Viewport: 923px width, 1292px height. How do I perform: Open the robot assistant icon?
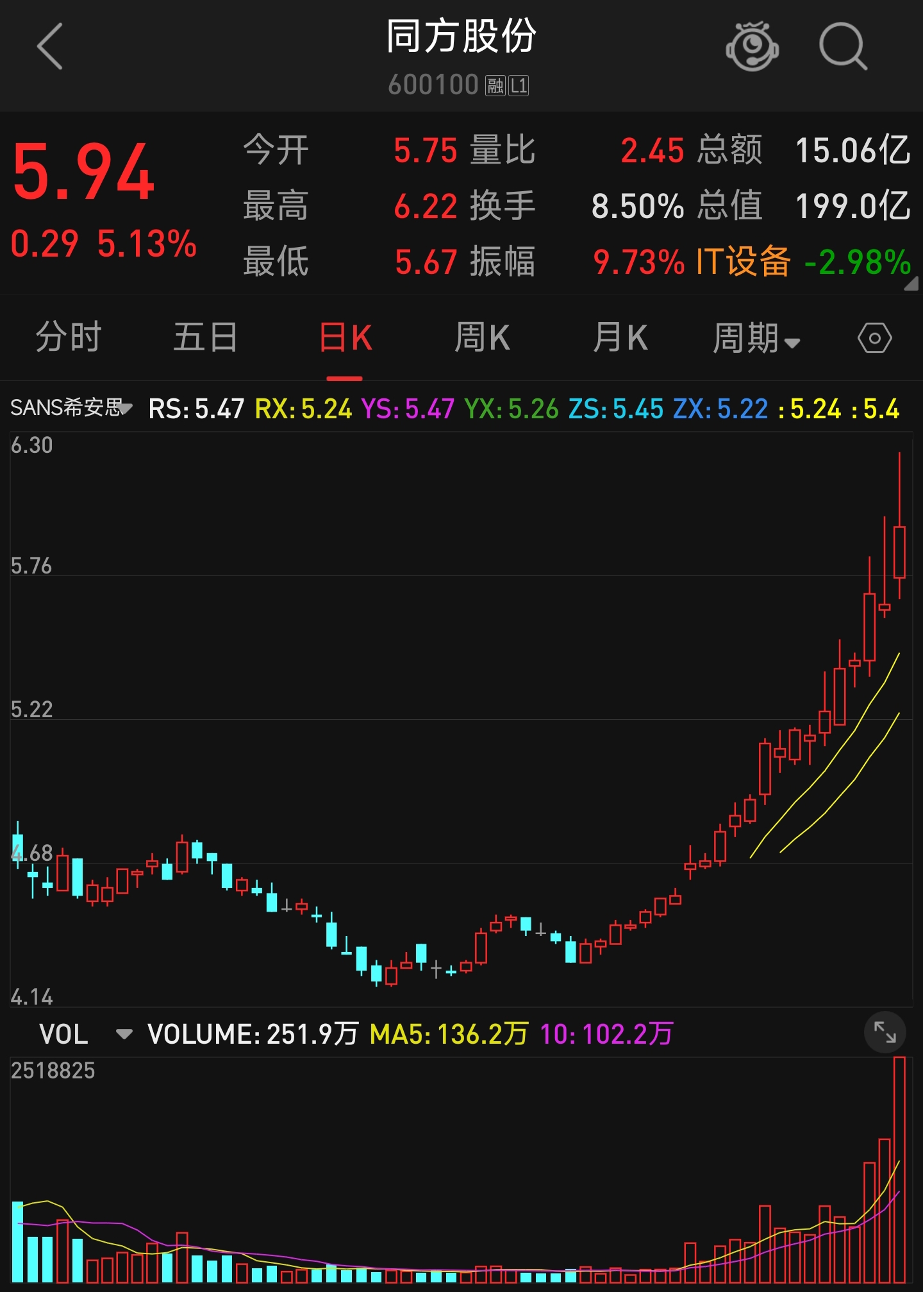tap(752, 46)
